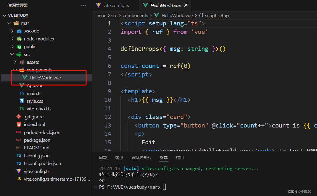317x196 pixels.
Task: Open the 输出 panel tab
Action: point(119,157)
